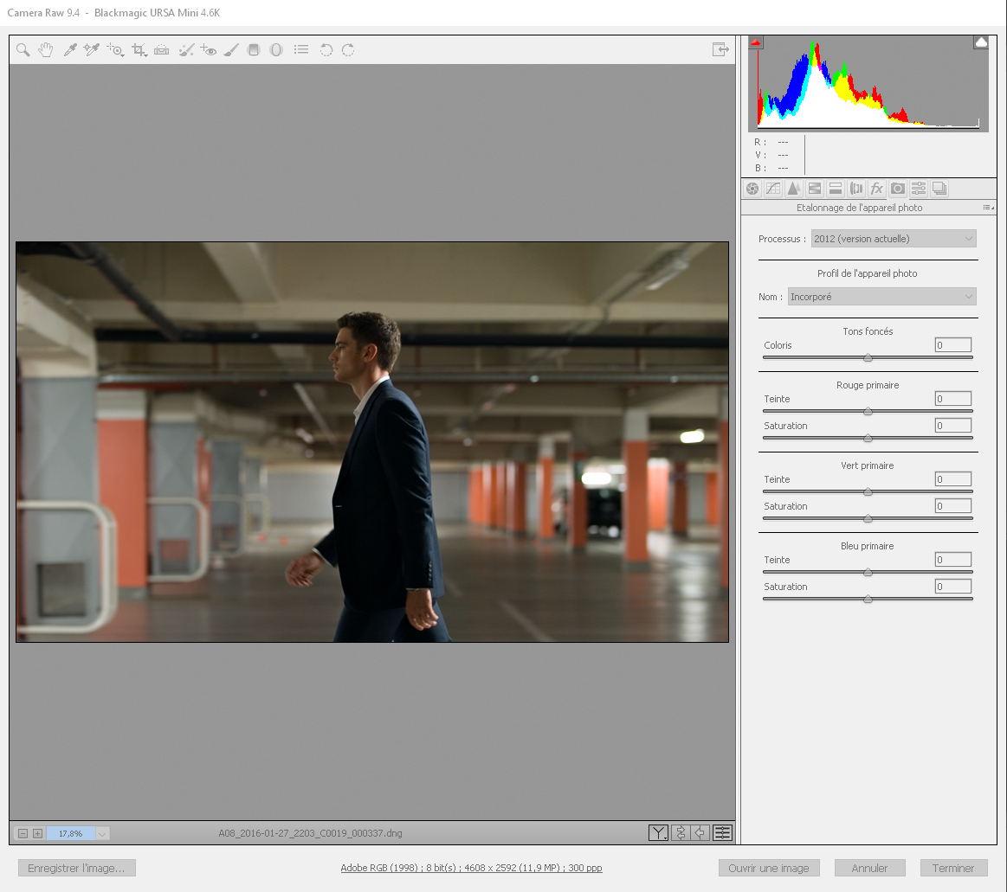Select the Red Eye Removal tool

pyautogui.click(x=209, y=50)
